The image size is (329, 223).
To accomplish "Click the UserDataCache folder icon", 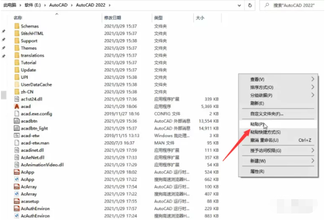I will click(x=17, y=85).
